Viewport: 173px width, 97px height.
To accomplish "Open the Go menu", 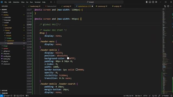I will click(x=27, y=2).
